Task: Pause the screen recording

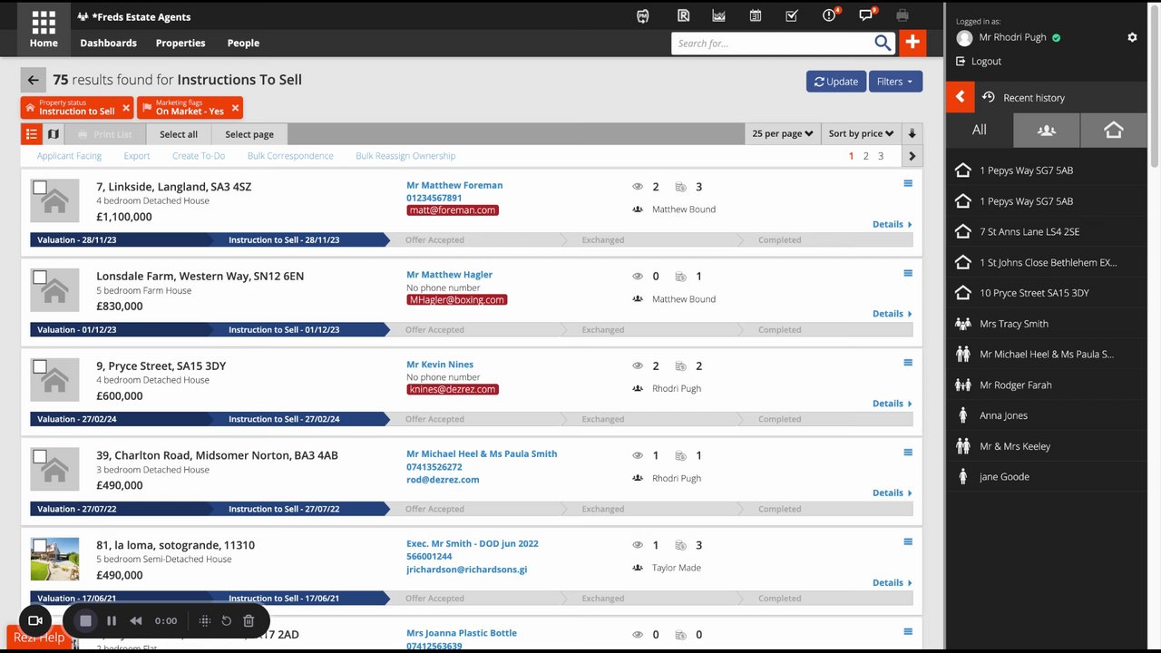Action: pyautogui.click(x=112, y=620)
